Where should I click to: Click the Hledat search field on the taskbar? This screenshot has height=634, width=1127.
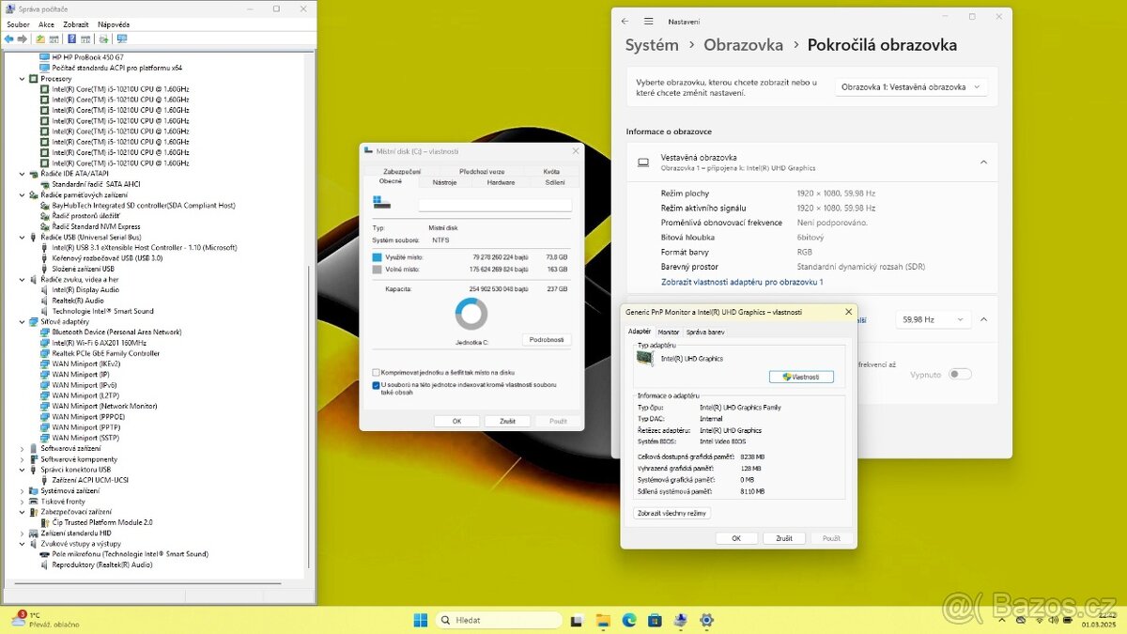[498, 620]
